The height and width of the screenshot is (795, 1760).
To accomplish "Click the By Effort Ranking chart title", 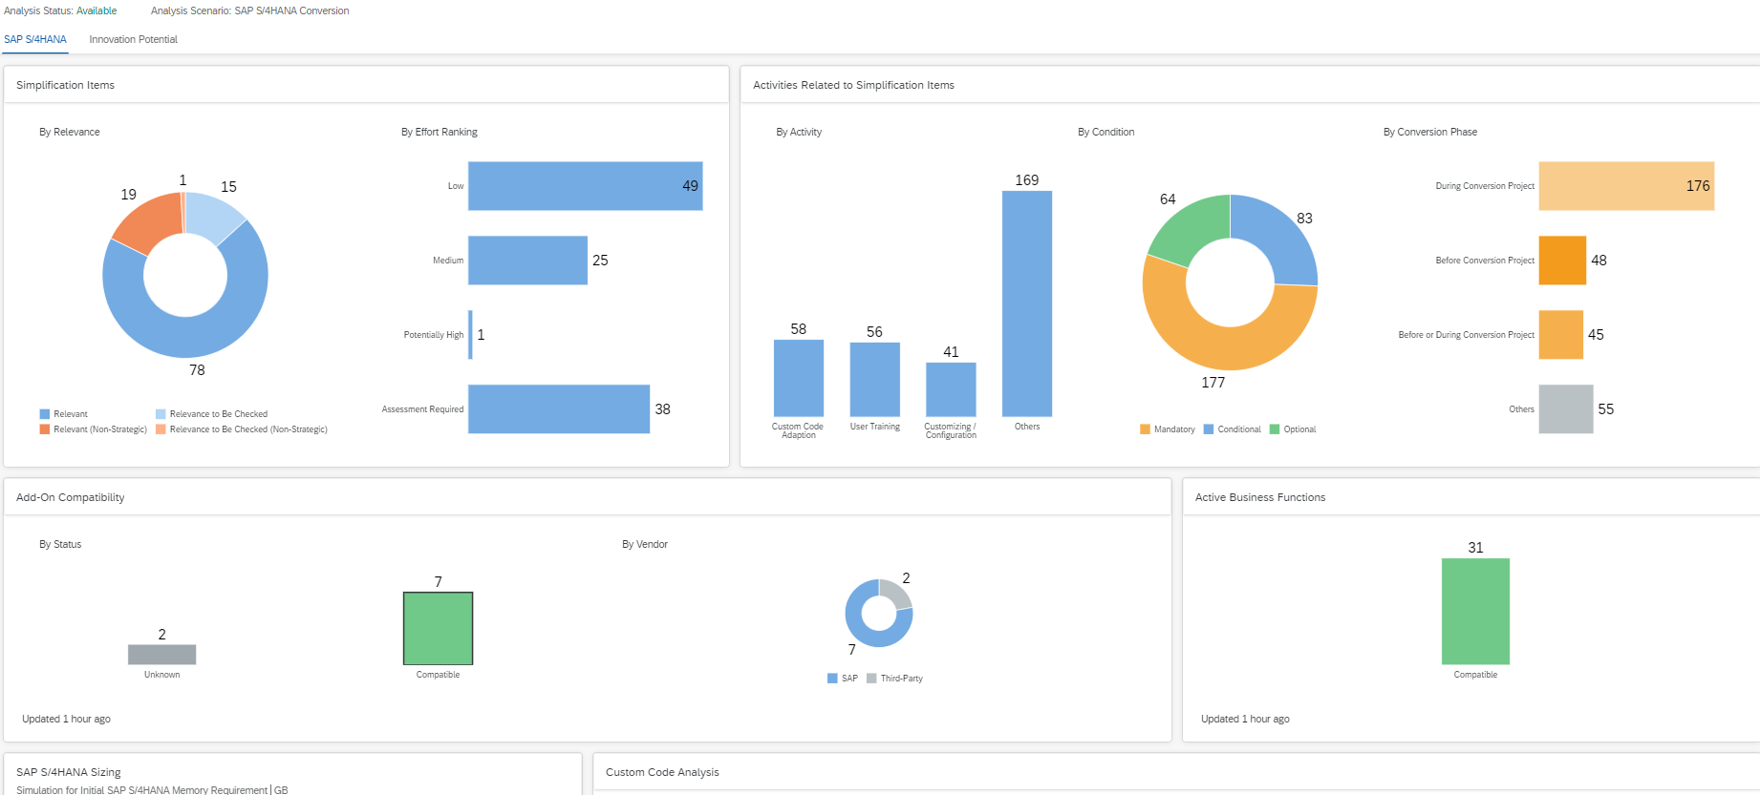I will click(x=440, y=132).
